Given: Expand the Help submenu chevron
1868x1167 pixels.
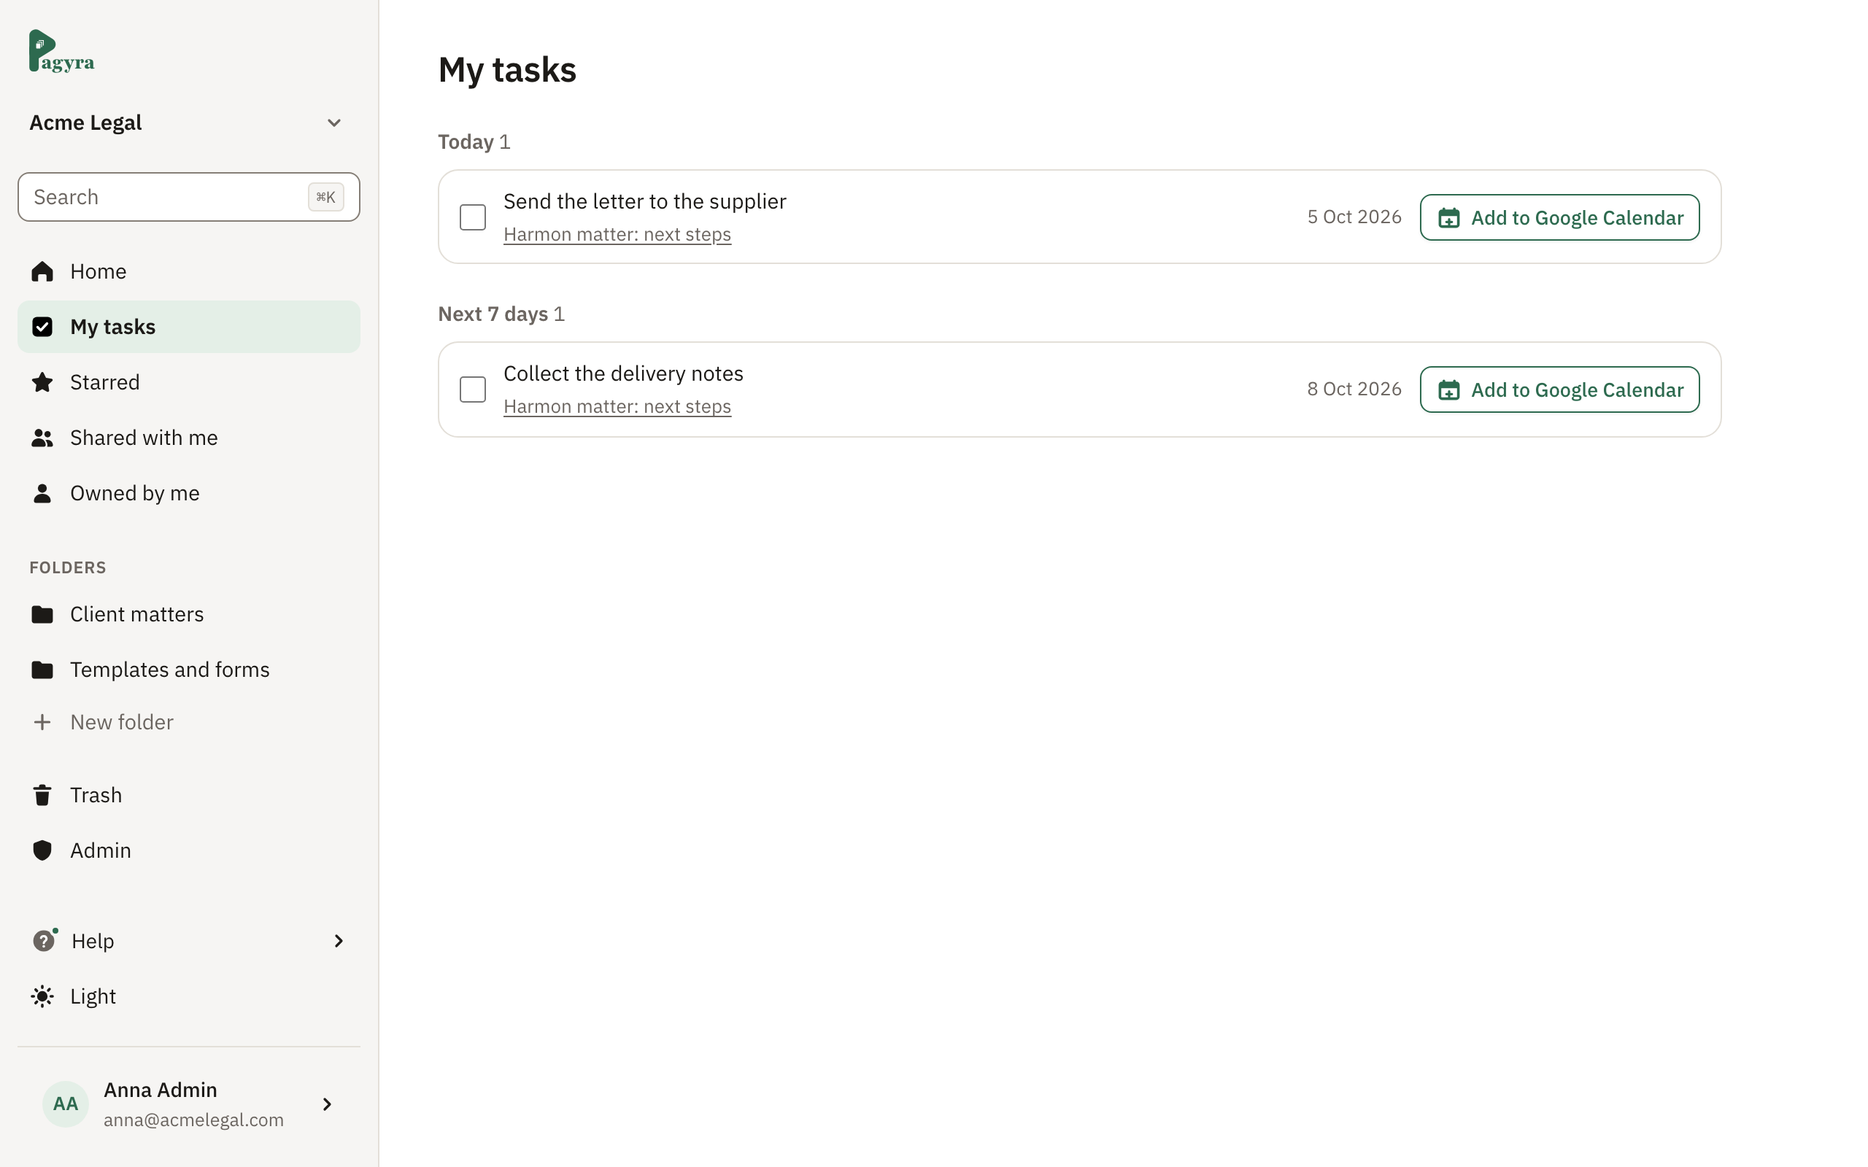Looking at the screenshot, I should point(338,941).
